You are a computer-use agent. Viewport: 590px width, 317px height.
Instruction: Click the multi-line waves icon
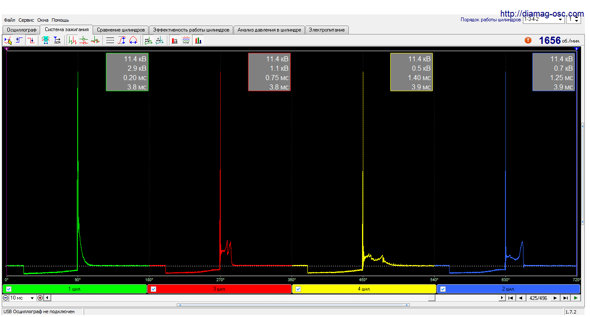coord(186,40)
